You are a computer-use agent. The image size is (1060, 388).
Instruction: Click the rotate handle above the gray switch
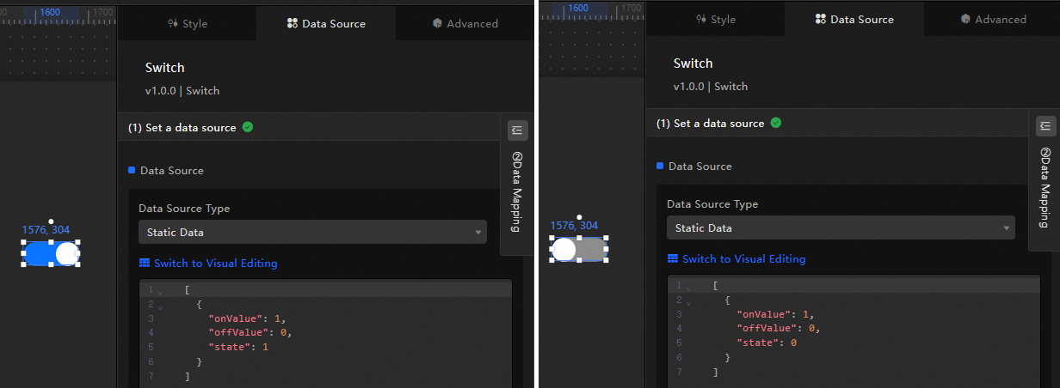(x=579, y=217)
